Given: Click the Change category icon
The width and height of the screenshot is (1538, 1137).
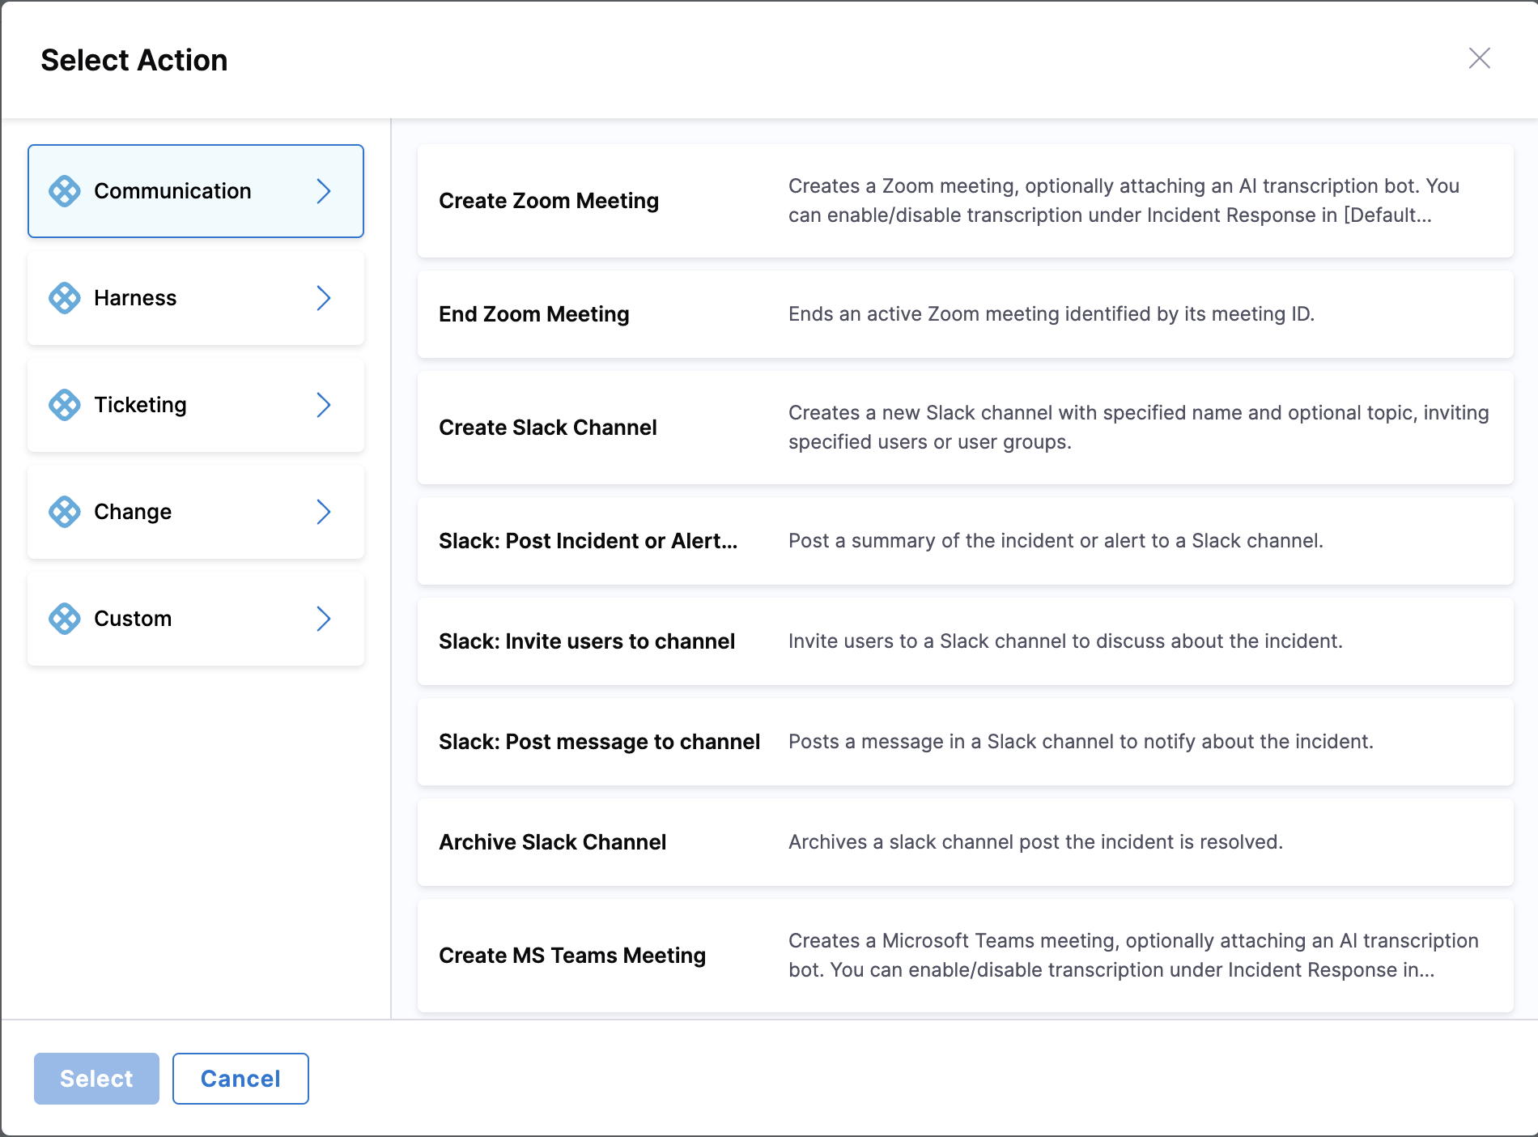Looking at the screenshot, I should pos(66,512).
